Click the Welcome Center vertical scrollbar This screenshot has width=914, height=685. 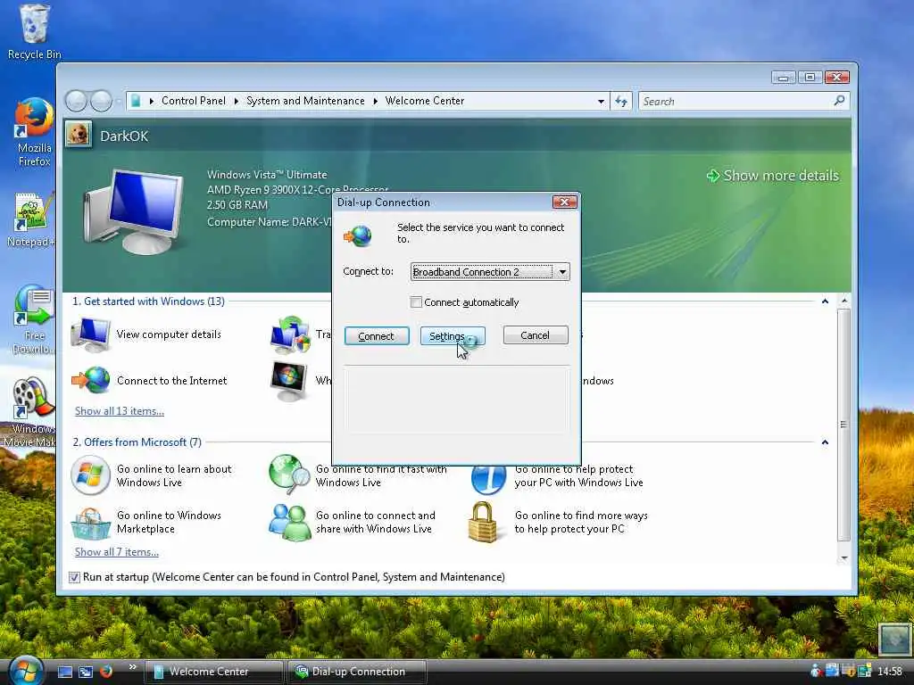coord(844,425)
